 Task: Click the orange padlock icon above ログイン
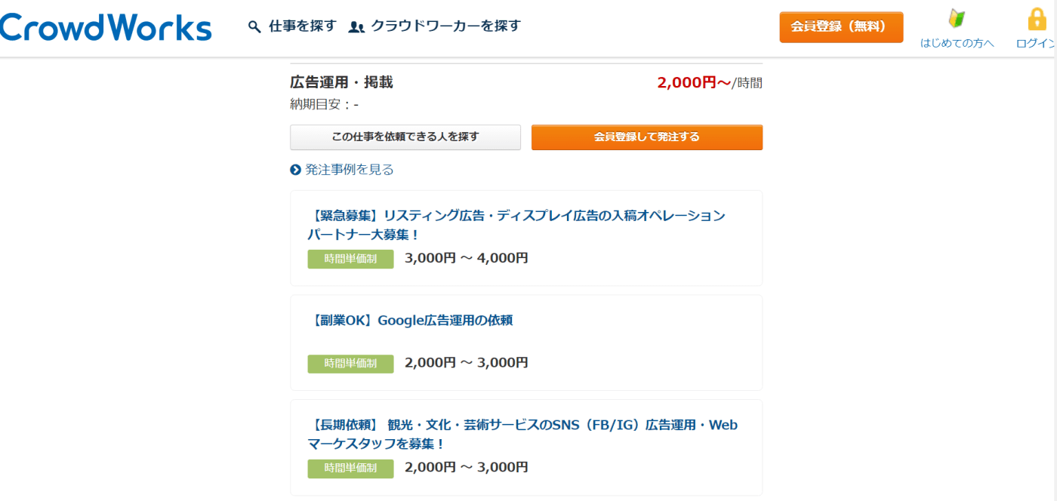pos(1038,18)
